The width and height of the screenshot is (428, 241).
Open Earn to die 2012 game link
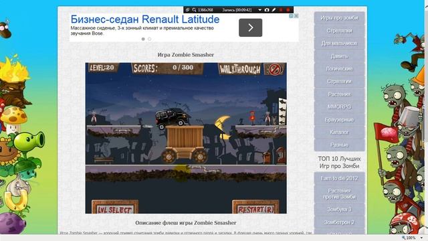click(x=339, y=179)
